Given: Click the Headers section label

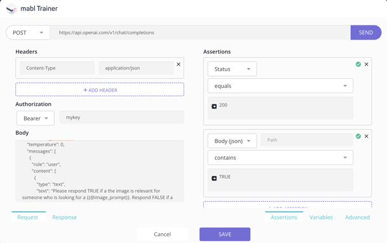Looking at the screenshot, I should [x=27, y=52].
